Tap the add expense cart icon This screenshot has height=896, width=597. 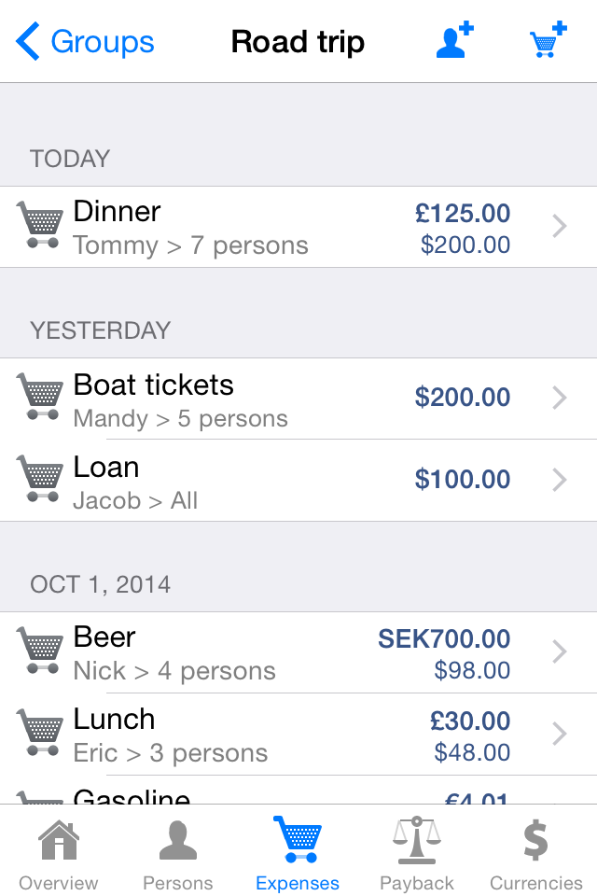tap(548, 40)
